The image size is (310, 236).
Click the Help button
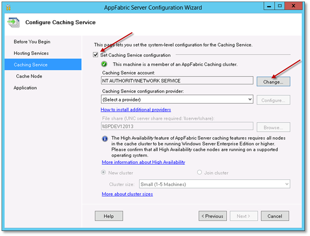pos(109,216)
